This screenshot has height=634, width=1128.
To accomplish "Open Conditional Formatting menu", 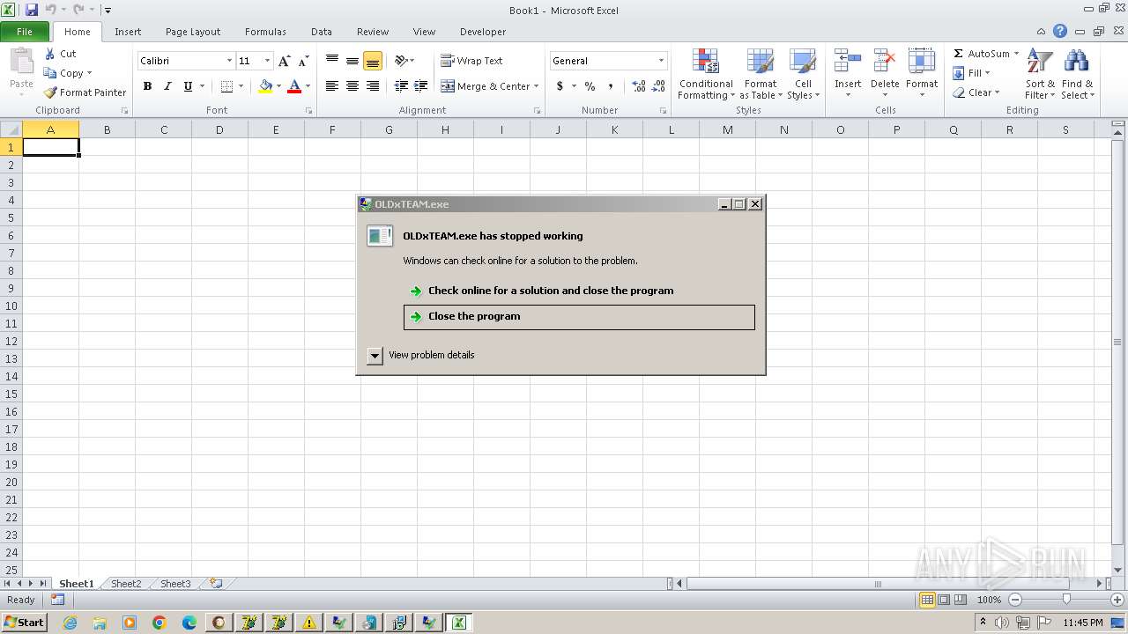I will tap(706, 74).
